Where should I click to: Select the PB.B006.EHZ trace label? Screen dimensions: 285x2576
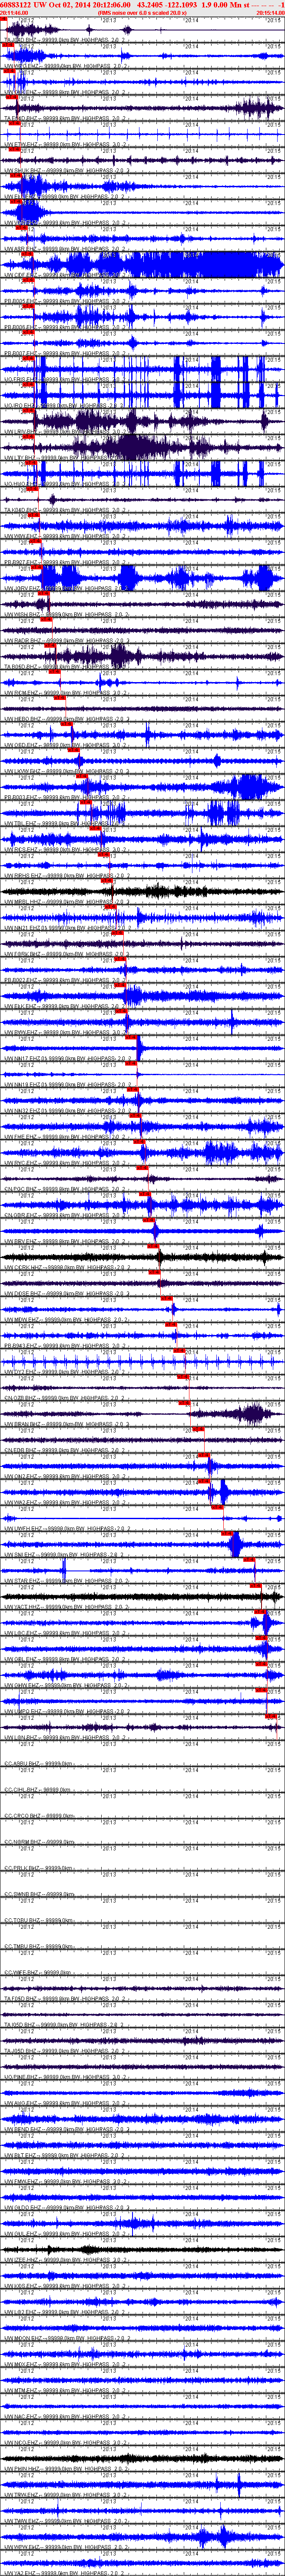pos(65,327)
